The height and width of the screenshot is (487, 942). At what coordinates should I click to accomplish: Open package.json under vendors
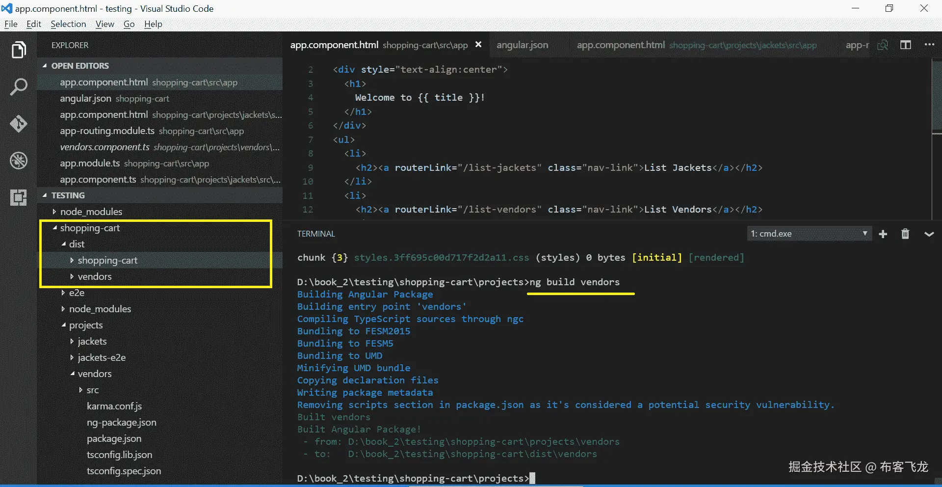coord(114,438)
